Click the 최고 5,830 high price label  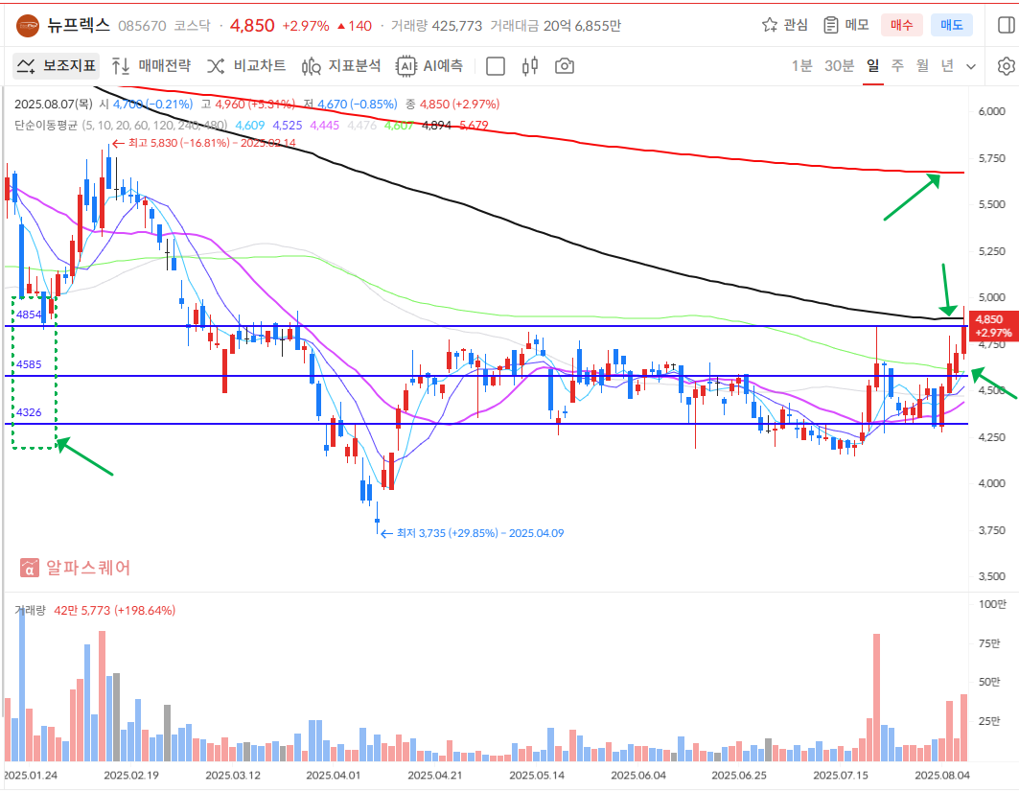tap(204, 143)
